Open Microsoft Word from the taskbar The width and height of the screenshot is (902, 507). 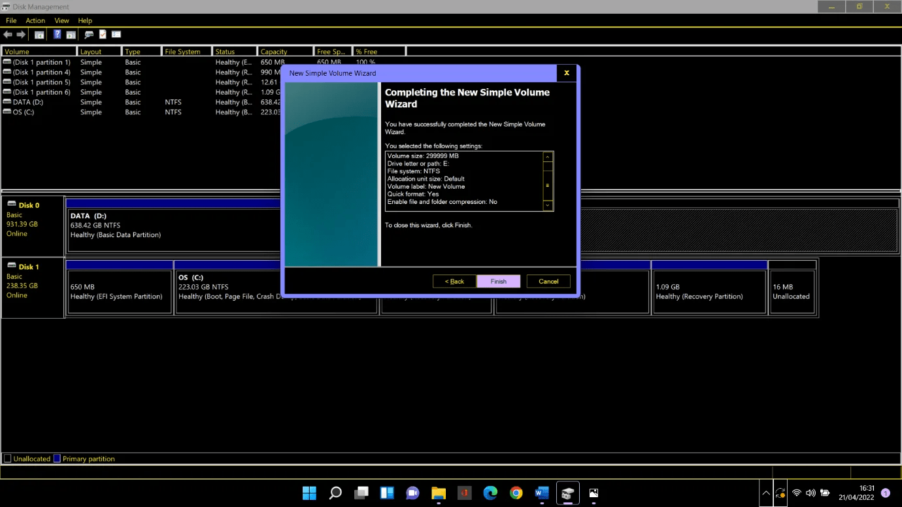tap(542, 493)
